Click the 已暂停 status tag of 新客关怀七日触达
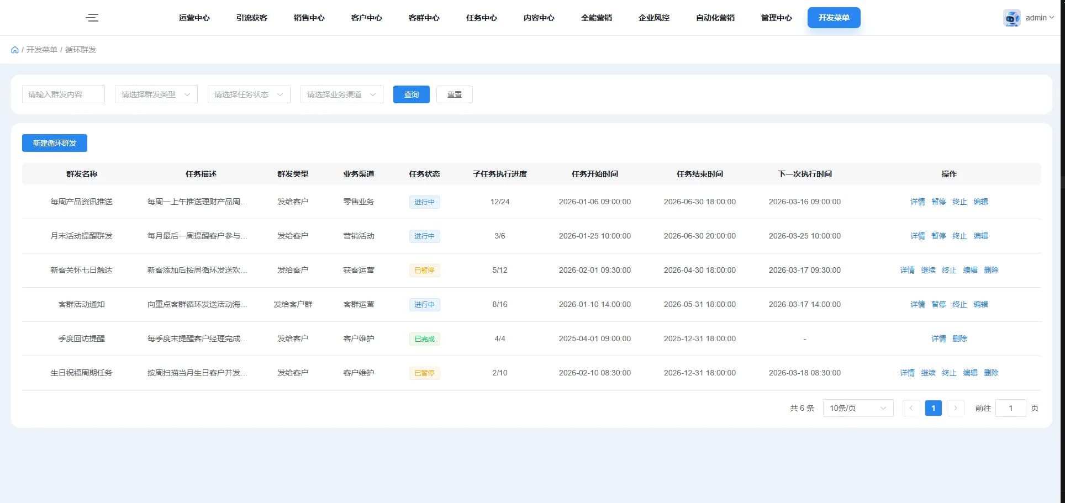Image resolution: width=1065 pixels, height=503 pixels. [x=424, y=271]
